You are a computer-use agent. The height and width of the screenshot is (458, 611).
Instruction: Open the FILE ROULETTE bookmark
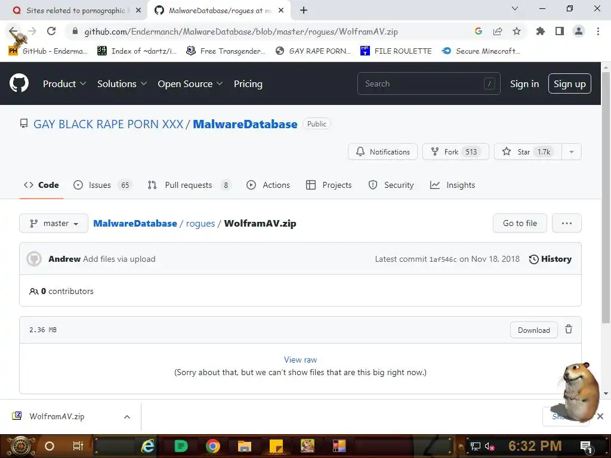(396, 51)
